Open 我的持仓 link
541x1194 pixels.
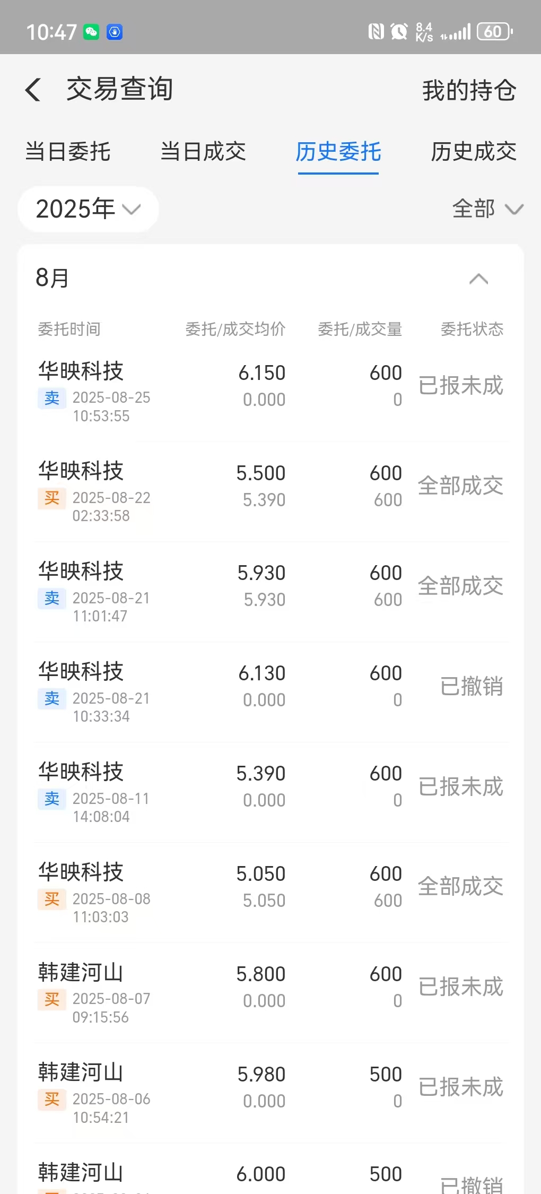469,90
